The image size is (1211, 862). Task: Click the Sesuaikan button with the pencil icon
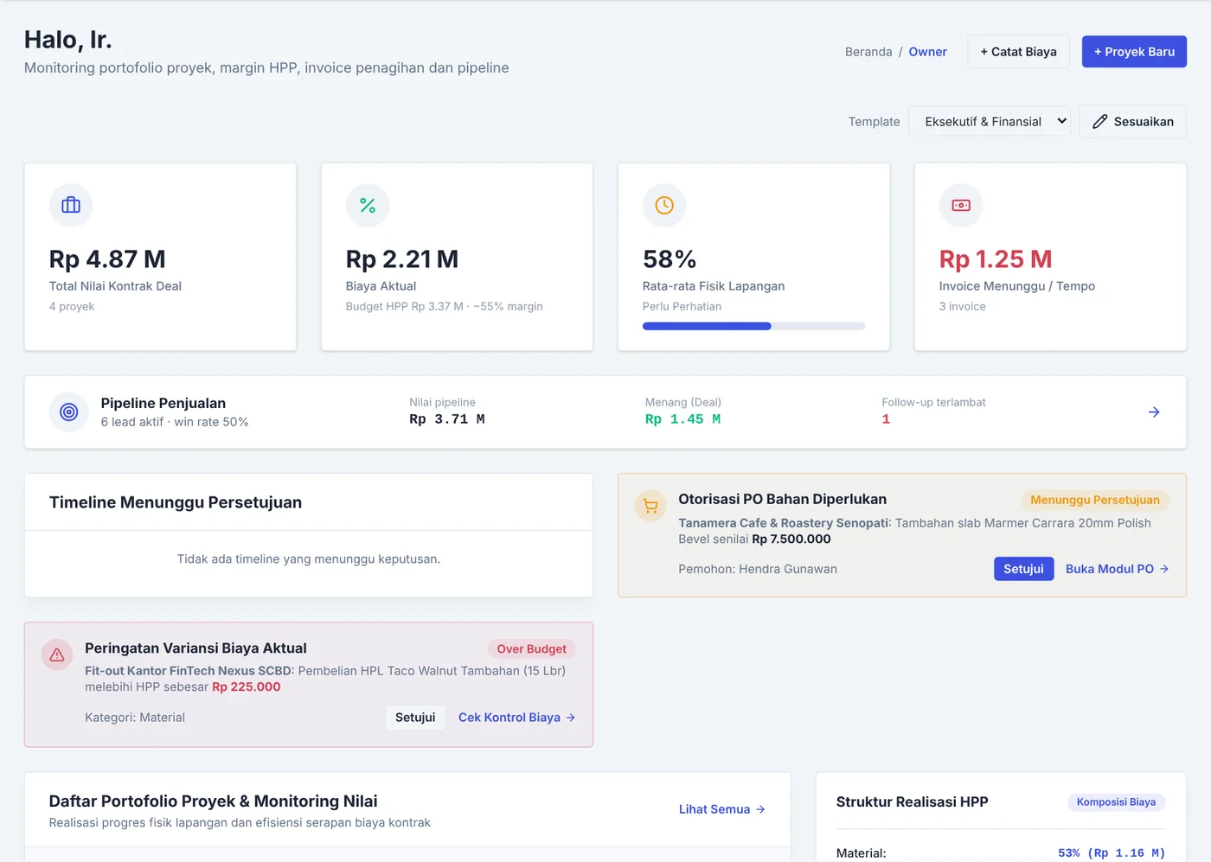pos(1133,122)
